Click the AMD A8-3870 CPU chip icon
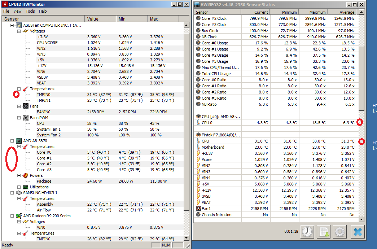Image resolution: width=377 pixels, height=249 pixels. click(19, 141)
